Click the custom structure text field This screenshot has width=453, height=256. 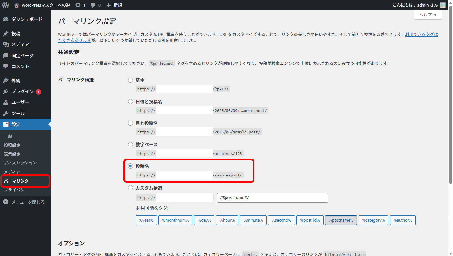pos(272,198)
